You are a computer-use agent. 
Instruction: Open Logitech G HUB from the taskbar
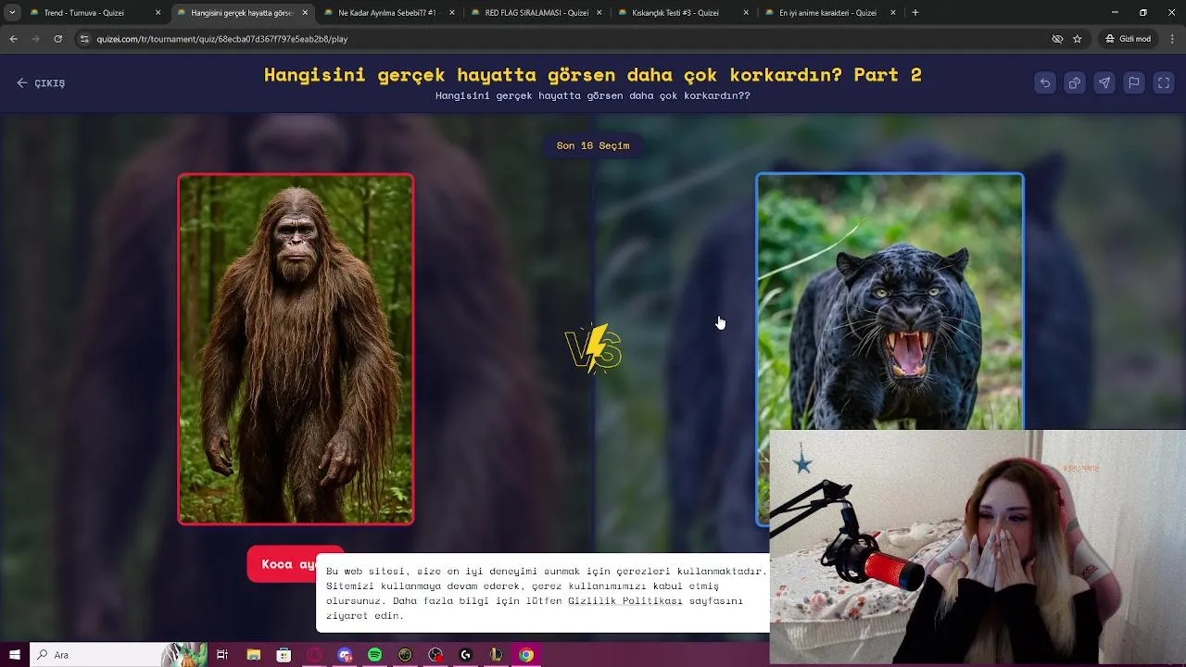tap(465, 655)
